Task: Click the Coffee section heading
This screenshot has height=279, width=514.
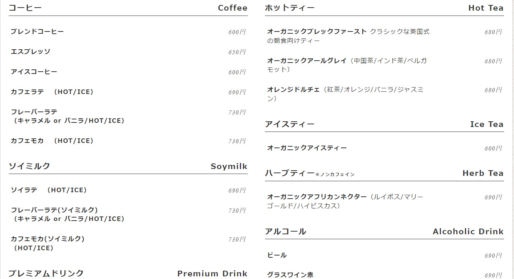Action: coord(233,8)
